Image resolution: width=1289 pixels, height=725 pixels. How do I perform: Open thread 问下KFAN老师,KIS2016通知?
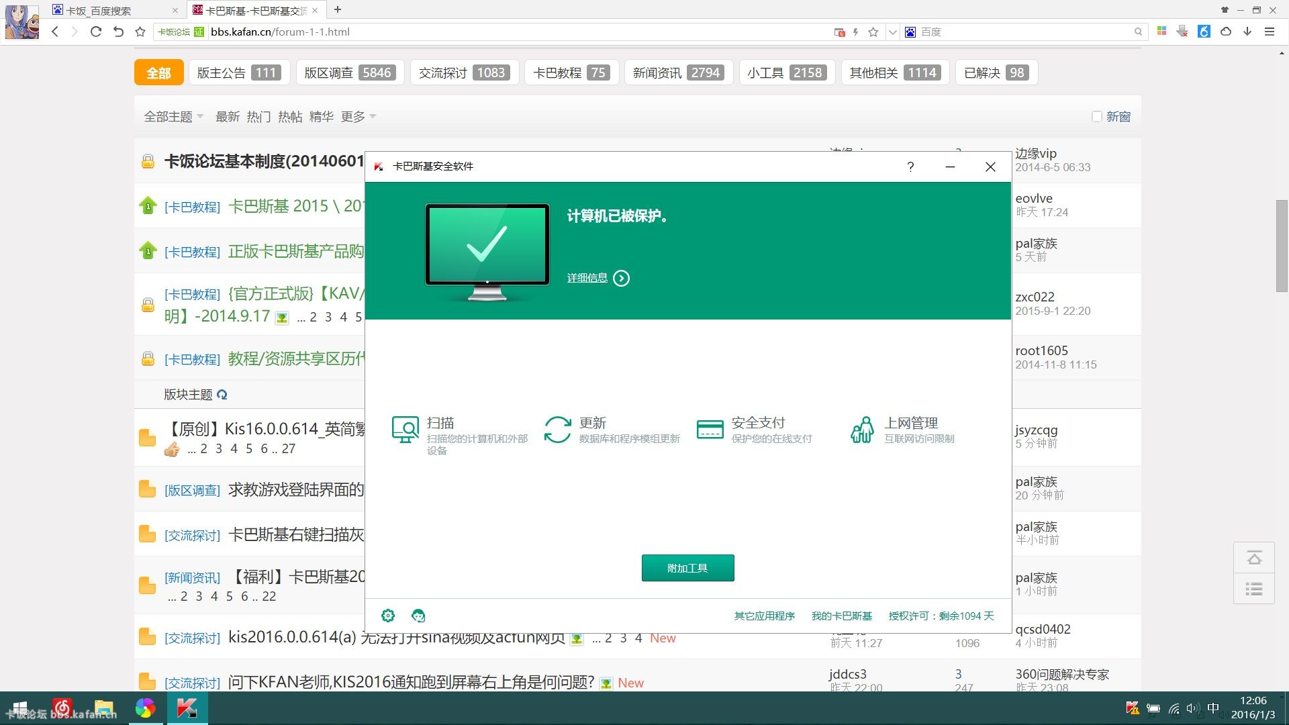411,682
